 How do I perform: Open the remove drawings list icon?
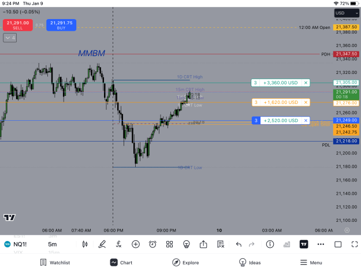[220, 244]
